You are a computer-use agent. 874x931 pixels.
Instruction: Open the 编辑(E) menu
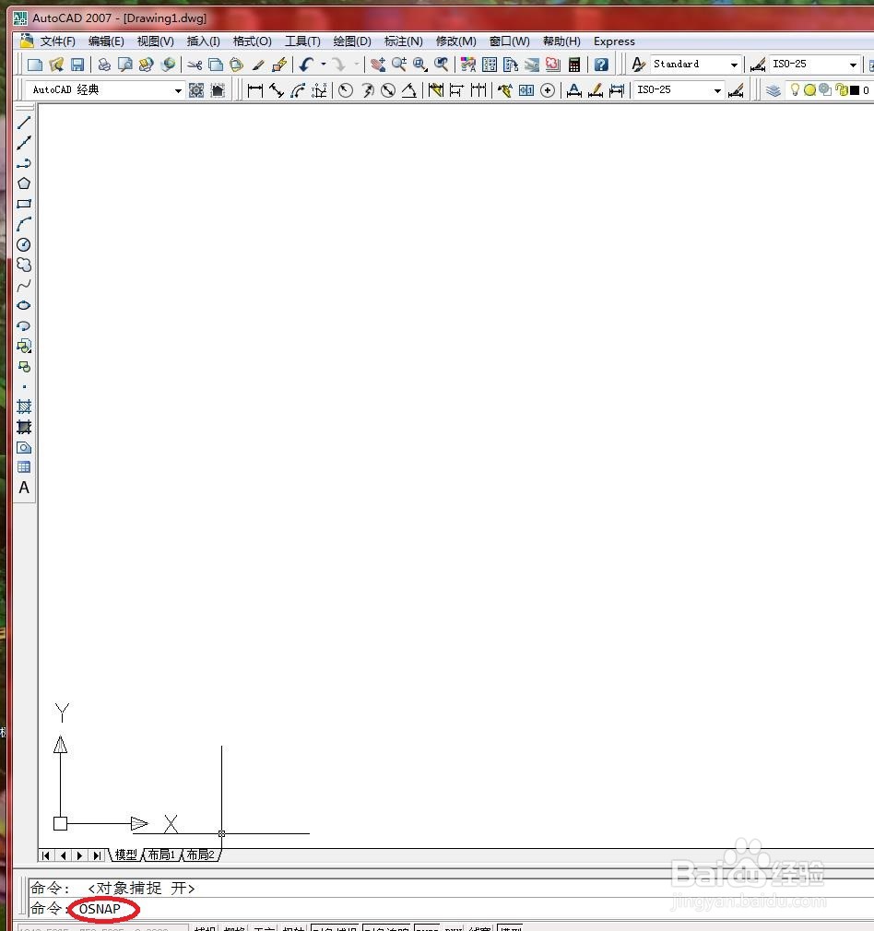click(x=106, y=41)
